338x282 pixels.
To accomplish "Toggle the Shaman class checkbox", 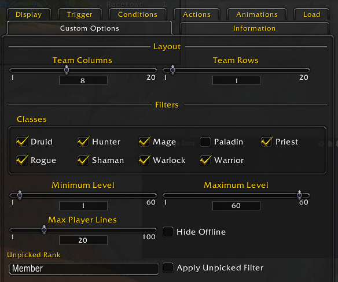I will (83, 160).
